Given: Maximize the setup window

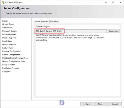Looking at the screenshot, I should [x=113, y=2].
